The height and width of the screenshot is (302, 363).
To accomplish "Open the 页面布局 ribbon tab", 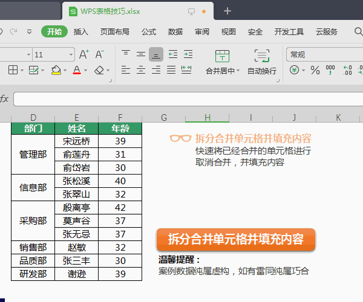I will pyautogui.click(x=114, y=31).
